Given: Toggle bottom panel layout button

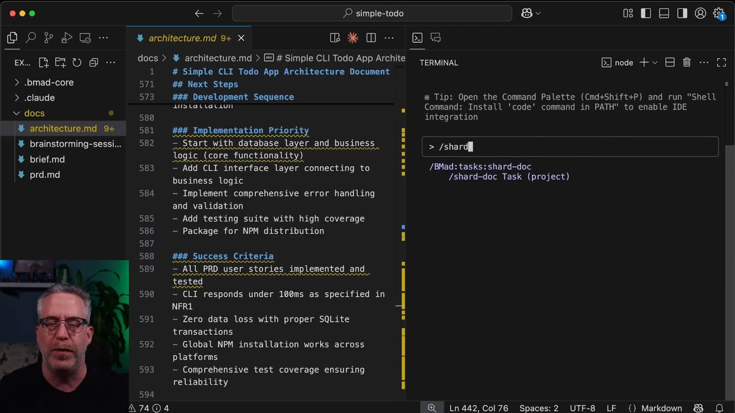Looking at the screenshot, I should [x=664, y=13].
